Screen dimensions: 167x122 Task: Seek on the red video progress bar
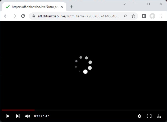click(x=79, y=110)
